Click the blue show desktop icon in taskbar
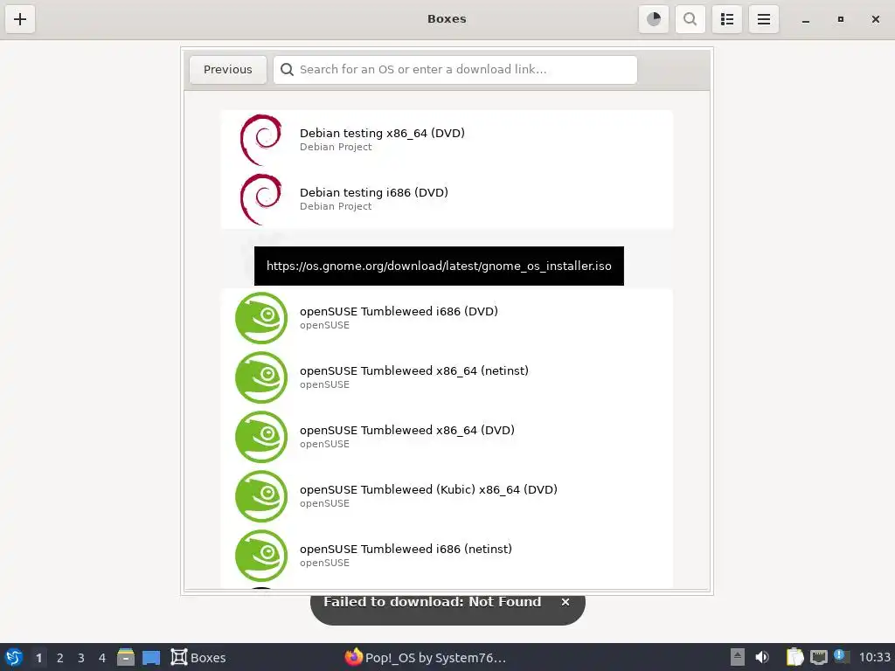 point(151,657)
